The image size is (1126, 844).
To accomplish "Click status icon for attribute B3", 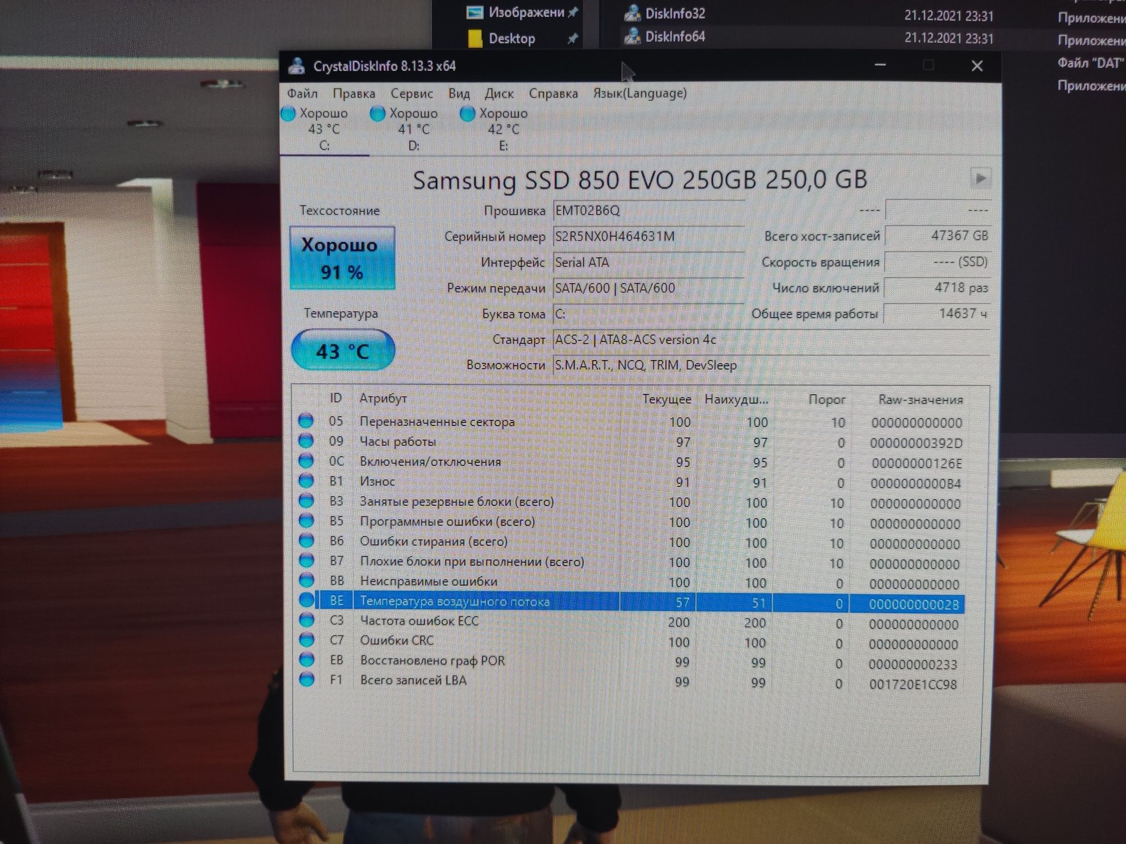I will [x=306, y=501].
